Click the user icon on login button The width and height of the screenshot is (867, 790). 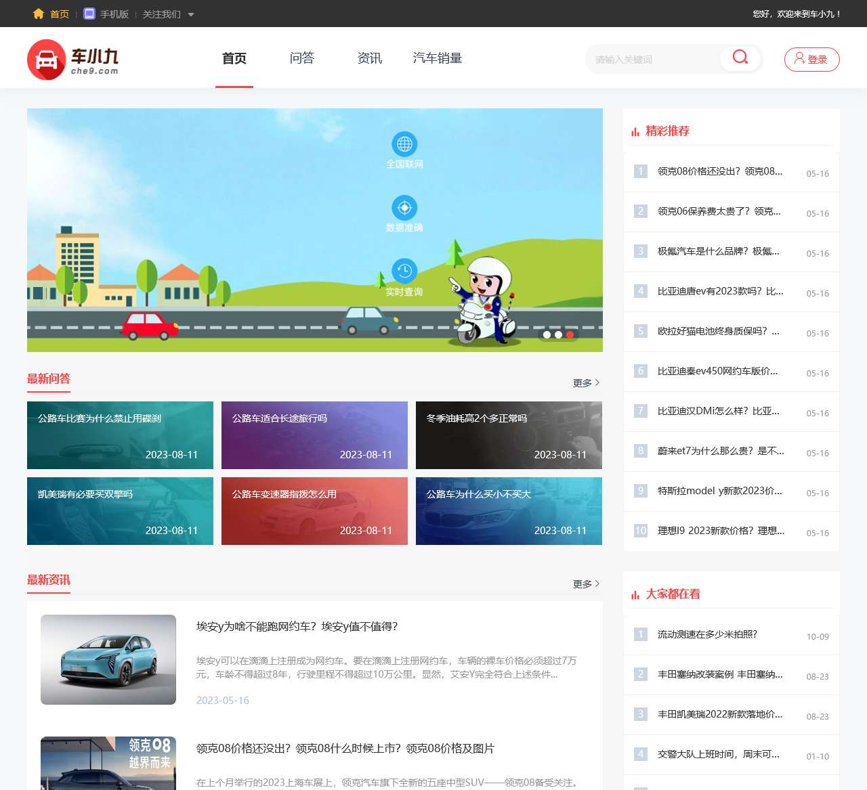pos(800,58)
